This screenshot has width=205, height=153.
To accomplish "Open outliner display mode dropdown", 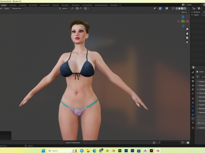I will tap(194, 8).
